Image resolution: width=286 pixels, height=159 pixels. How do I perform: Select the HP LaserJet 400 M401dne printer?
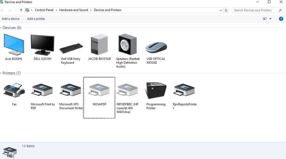[128, 90]
